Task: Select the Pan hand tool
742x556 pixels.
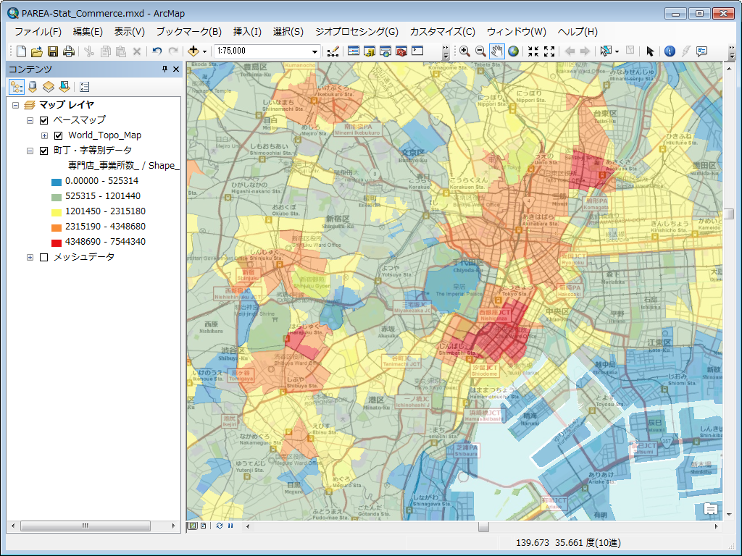Action: 497,51
